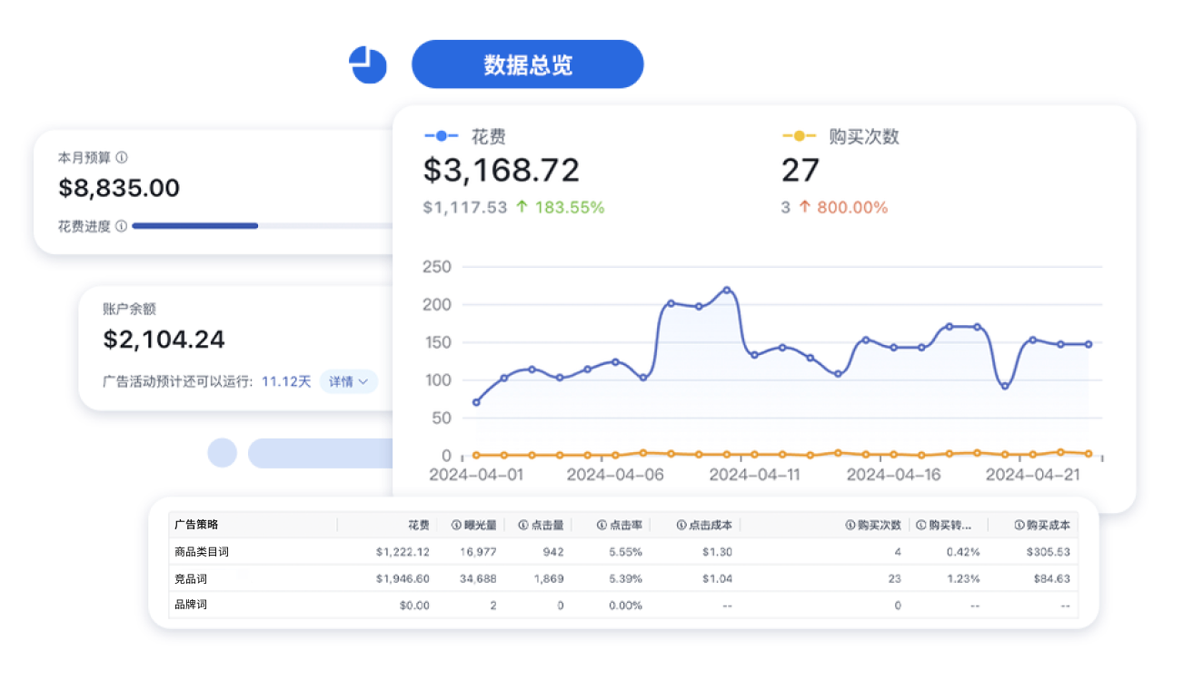Open the 数据总览 tab

pos(527,65)
